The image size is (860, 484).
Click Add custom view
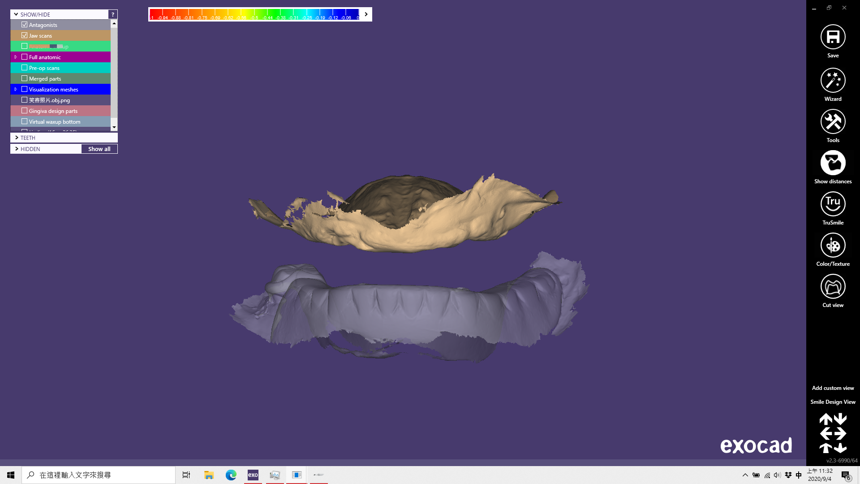[833, 388]
